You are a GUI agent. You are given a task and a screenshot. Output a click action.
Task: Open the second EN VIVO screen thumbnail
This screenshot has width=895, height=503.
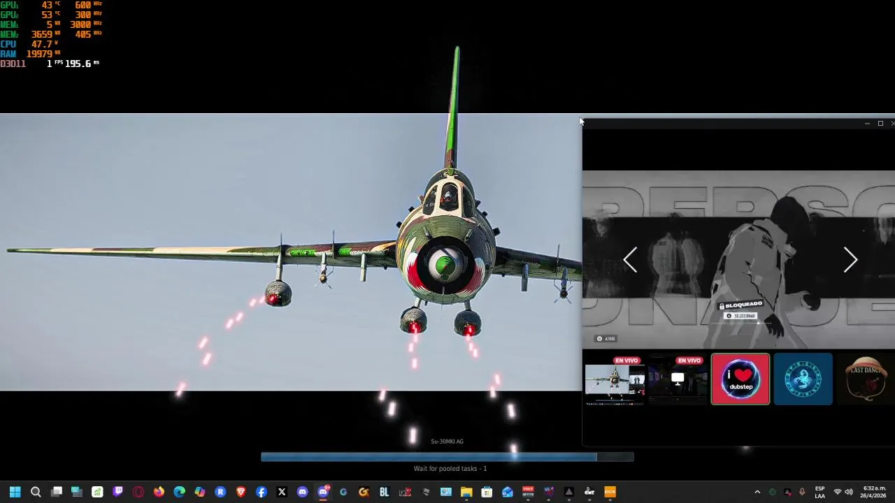coord(677,381)
